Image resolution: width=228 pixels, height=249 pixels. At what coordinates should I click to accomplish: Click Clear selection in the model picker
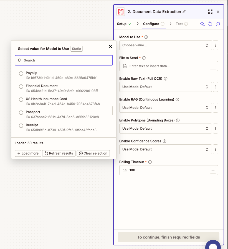click(x=93, y=153)
